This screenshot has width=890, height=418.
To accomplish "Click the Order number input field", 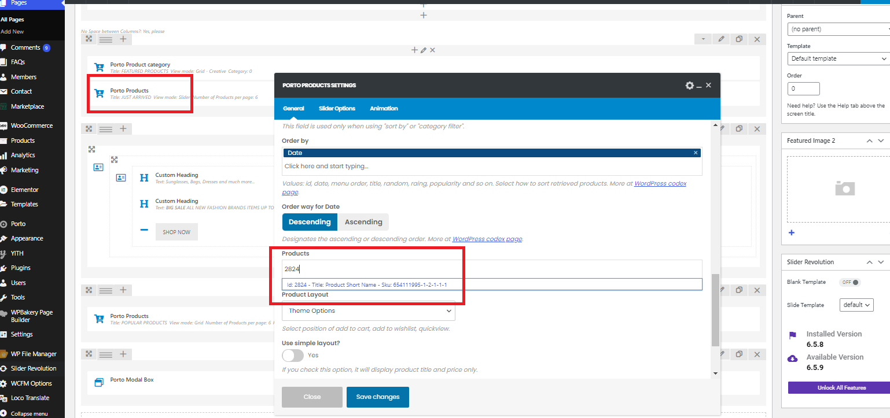I will 804,89.
